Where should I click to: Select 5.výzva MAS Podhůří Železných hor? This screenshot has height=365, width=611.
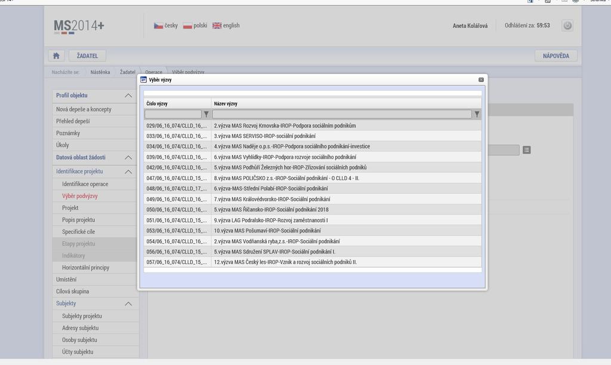point(313,168)
